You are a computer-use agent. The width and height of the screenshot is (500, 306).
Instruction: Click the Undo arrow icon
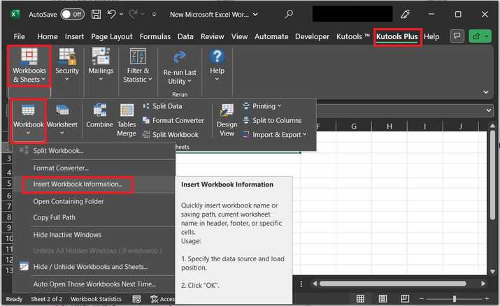click(x=113, y=14)
